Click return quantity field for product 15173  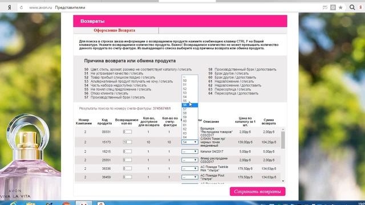127,142
